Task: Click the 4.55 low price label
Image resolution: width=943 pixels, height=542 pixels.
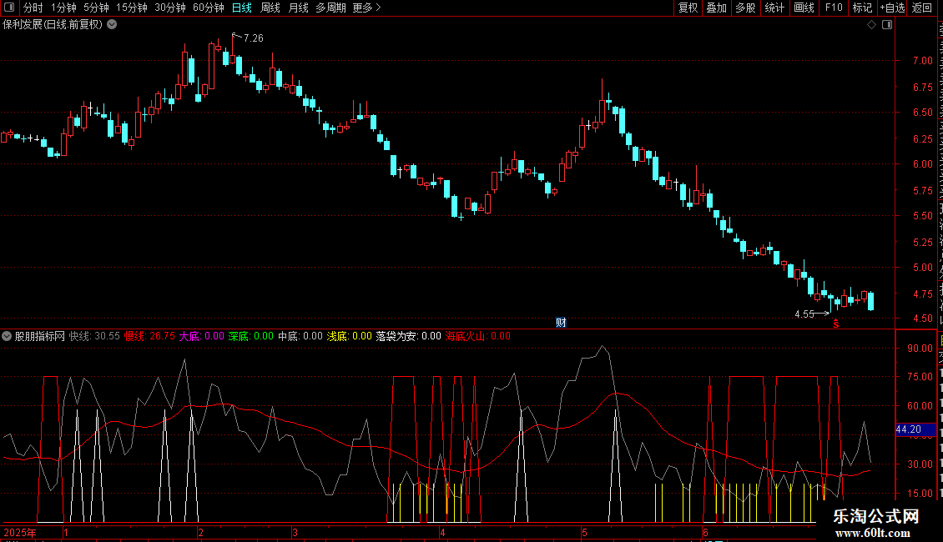Action: (x=804, y=314)
